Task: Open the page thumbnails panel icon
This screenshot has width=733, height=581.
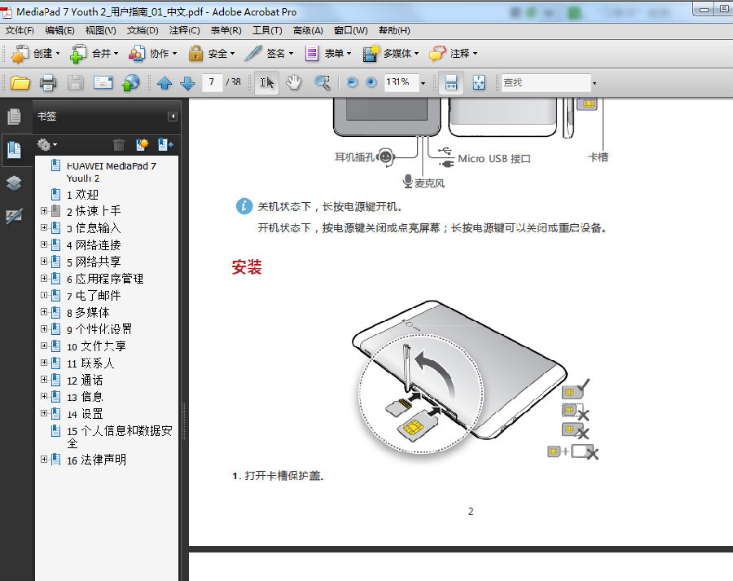Action: tap(15, 117)
